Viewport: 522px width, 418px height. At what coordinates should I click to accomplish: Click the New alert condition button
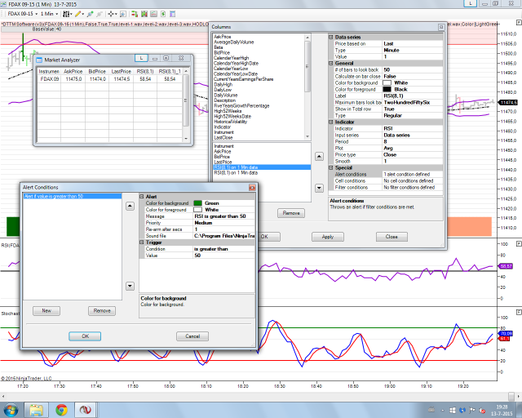pos(47,310)
